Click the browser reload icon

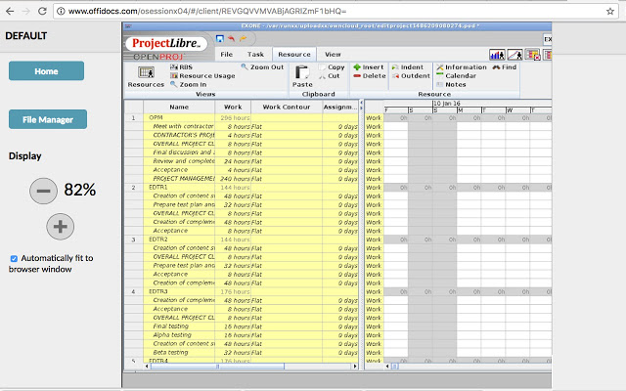pos(42,11)
